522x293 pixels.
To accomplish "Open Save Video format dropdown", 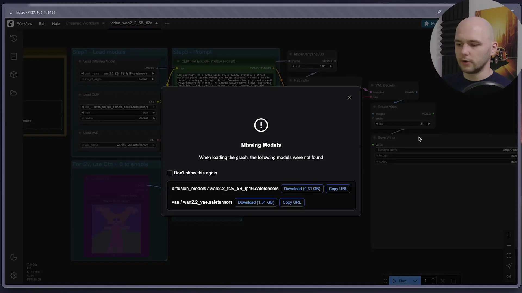I will coord(446,155).
